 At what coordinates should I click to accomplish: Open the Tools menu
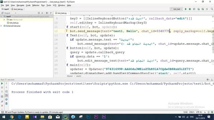48,5
